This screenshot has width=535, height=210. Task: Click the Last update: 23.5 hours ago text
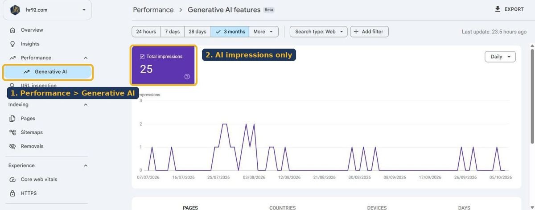tap(494, 32)
